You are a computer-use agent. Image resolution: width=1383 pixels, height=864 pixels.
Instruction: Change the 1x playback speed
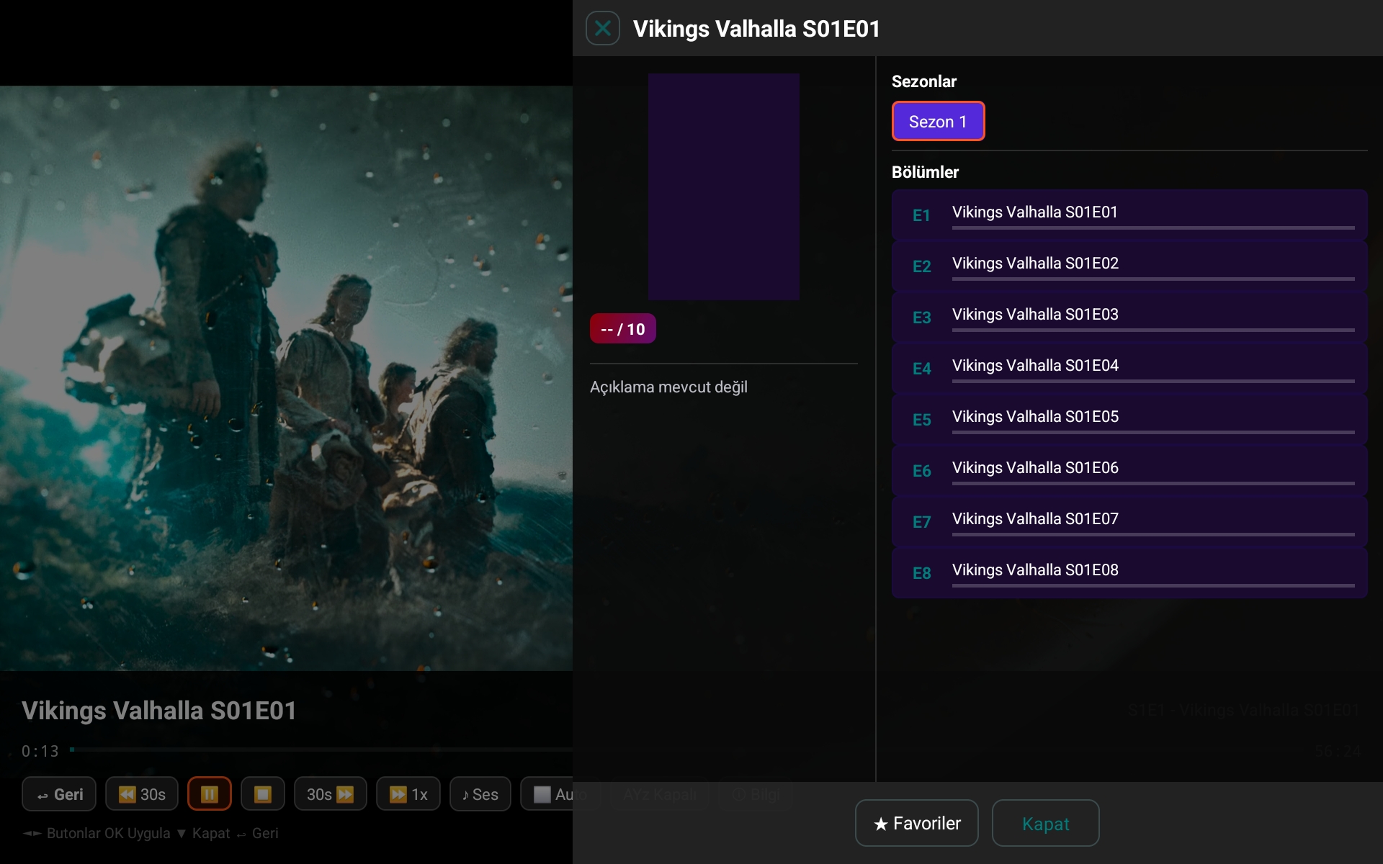point(408,794)
